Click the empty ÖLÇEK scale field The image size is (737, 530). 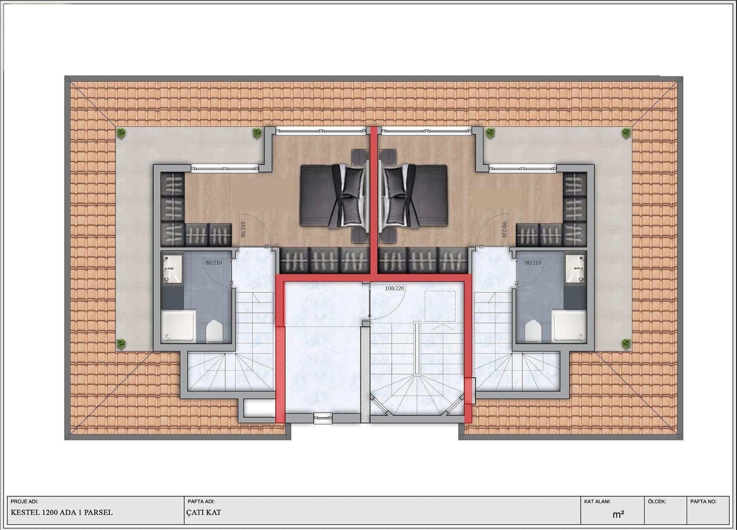click(665, 515)
